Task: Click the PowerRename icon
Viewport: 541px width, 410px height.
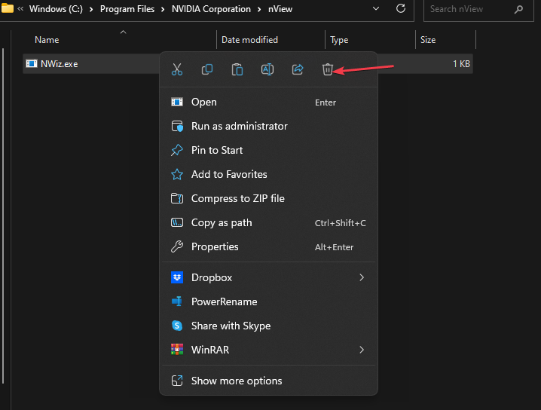Action: [x=177, y=301]
